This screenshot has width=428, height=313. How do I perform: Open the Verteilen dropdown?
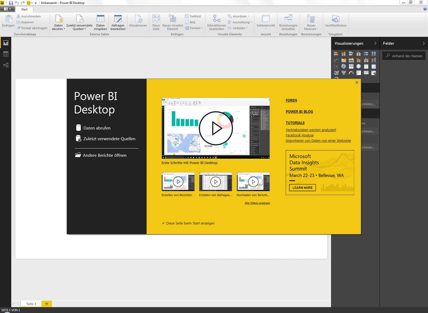(x=238, y=28)
